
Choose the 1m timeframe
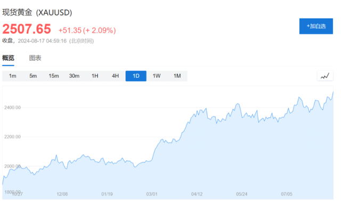(x=12, y=76)
